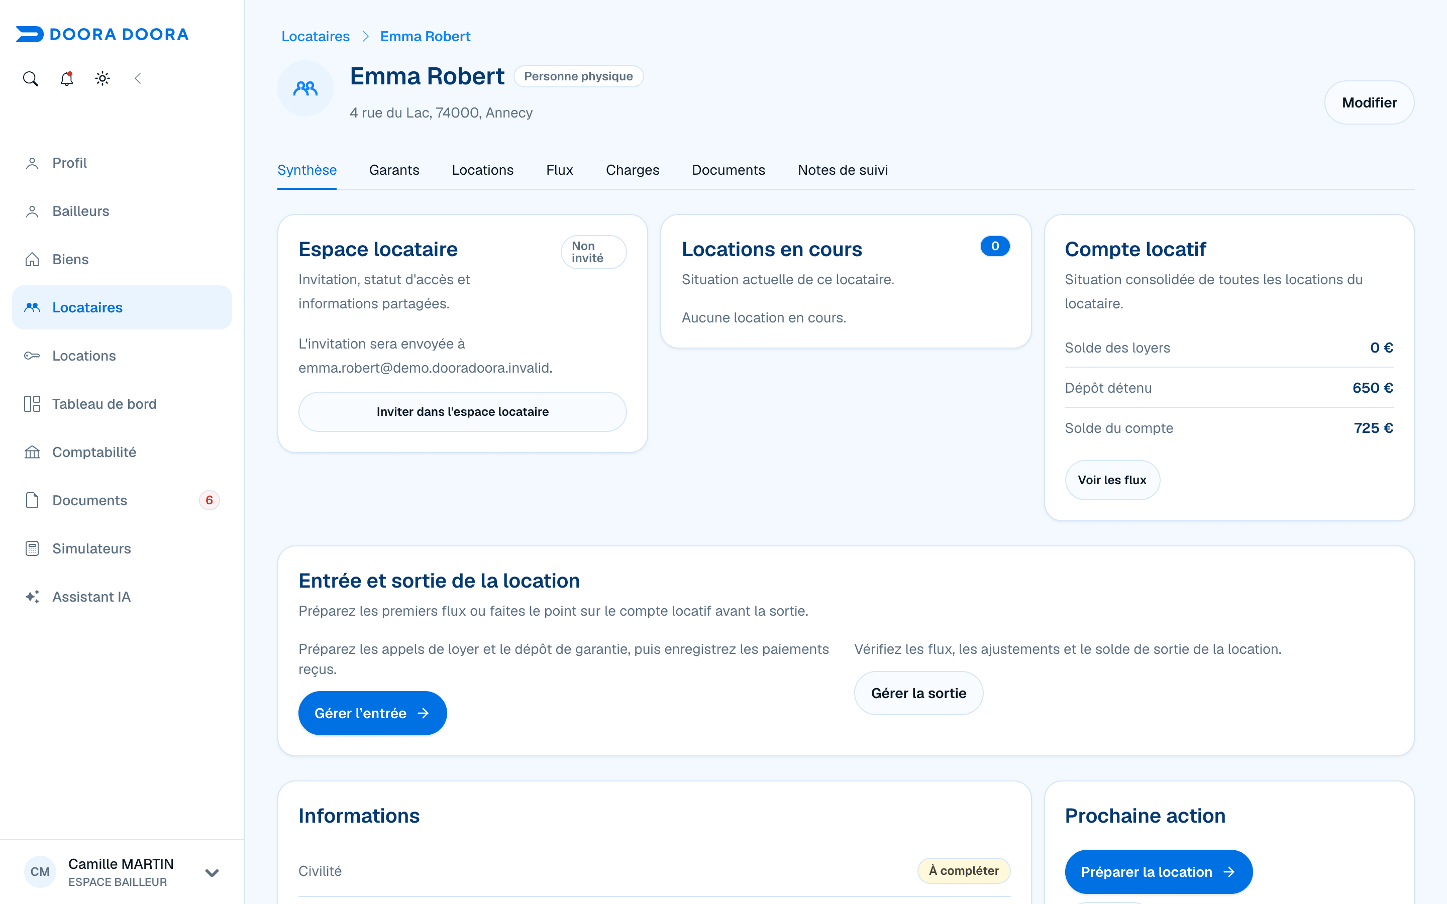Click the Non invité status badge
The height and width of the screenshot is (904, 1447).
coord(593,252)
